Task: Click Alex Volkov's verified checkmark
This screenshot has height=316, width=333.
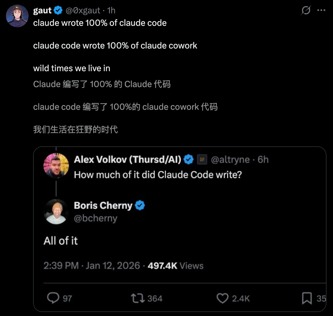Action: (x=189, y=160)
